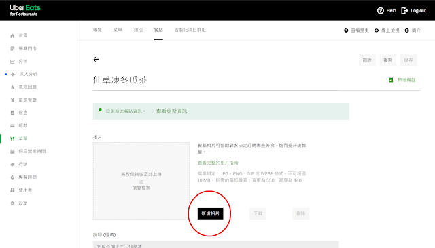Click the 複製 duplicate button

[x=388, y=60]
